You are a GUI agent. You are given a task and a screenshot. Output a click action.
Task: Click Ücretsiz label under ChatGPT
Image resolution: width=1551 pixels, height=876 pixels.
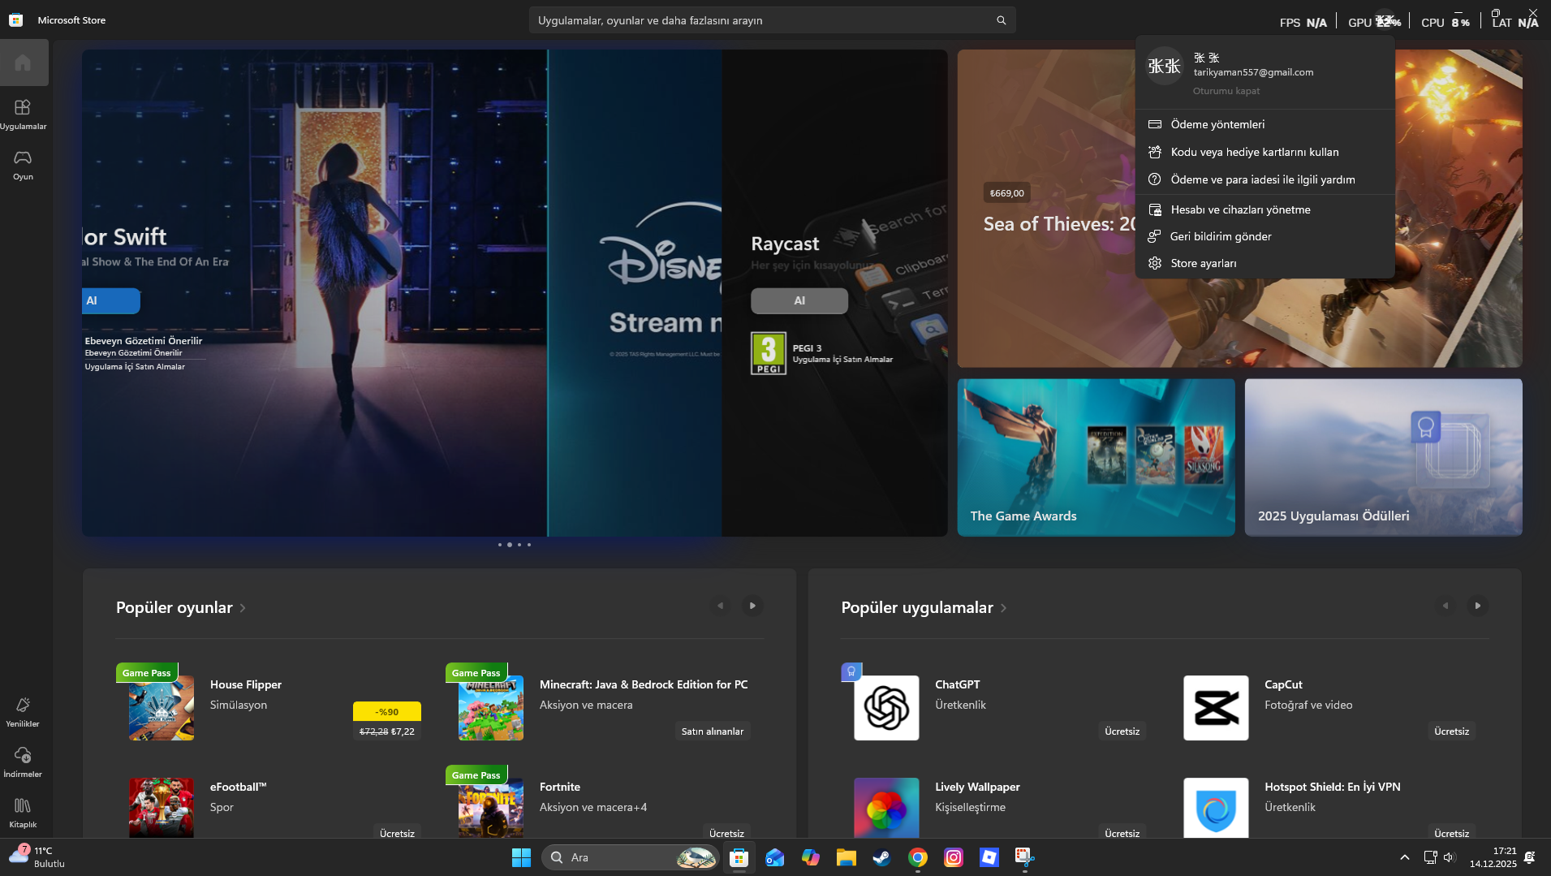click(x=1122, y=731)
